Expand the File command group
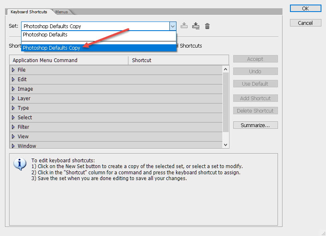The height and width of the screenshot is (236, 326). 13,70
